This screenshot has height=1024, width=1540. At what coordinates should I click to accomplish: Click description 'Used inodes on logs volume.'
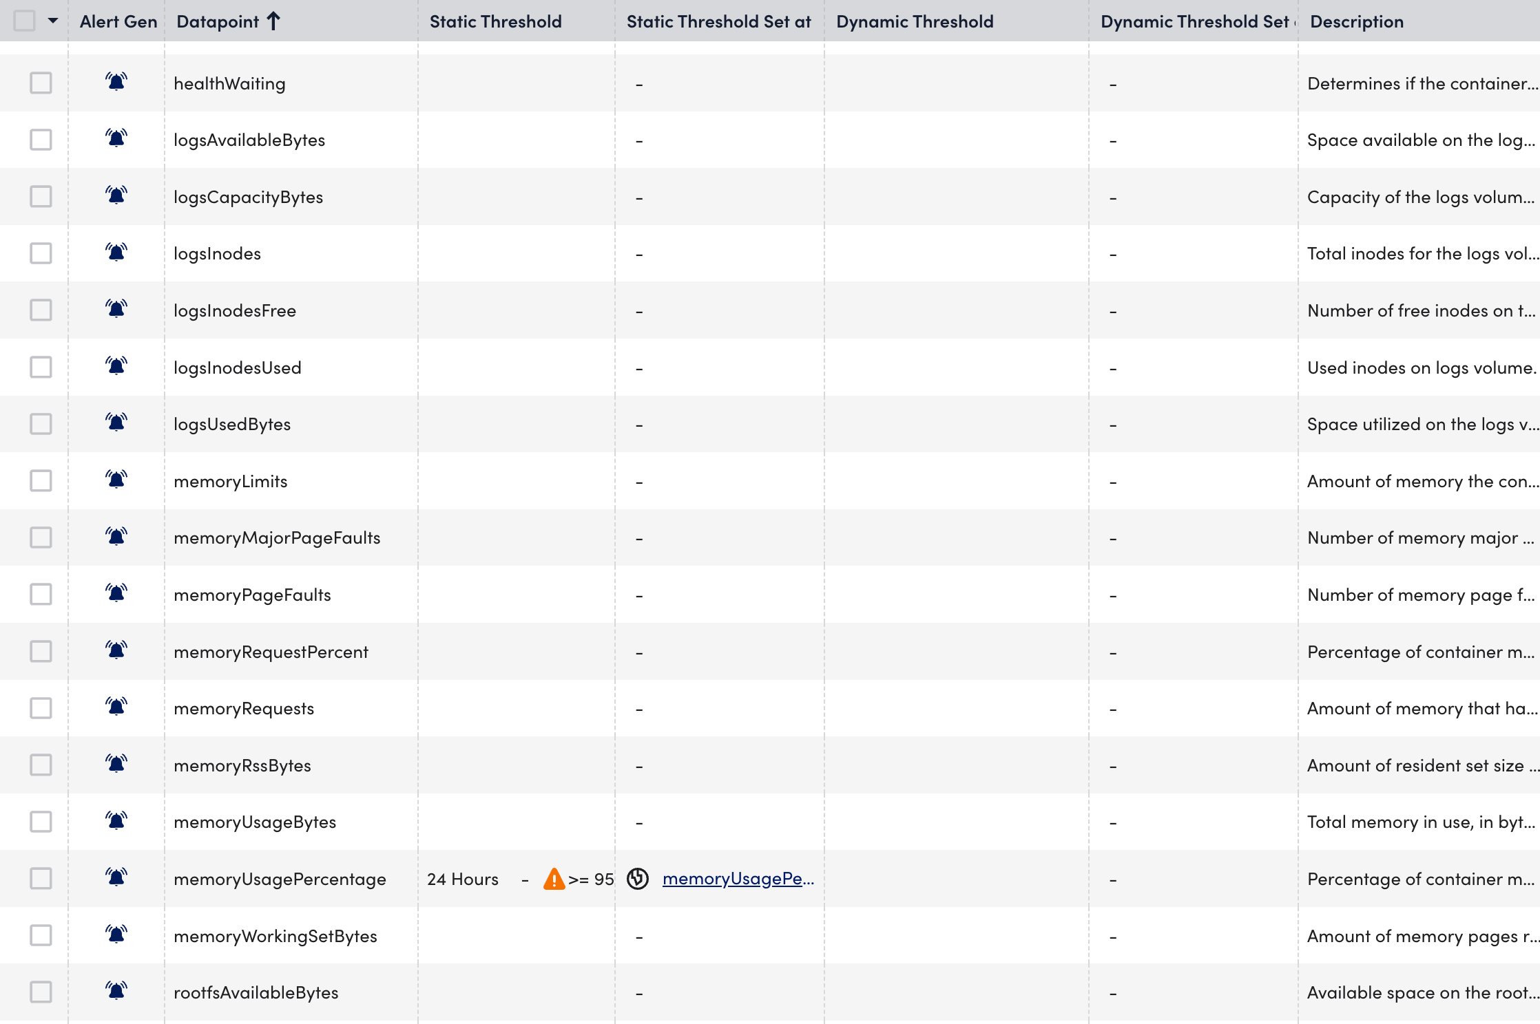coord(1422,368)
